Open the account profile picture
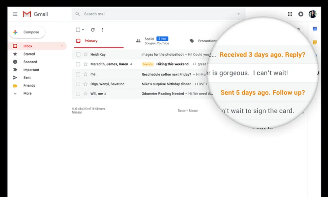Screen dimensions: 328x197 point(312,14)
